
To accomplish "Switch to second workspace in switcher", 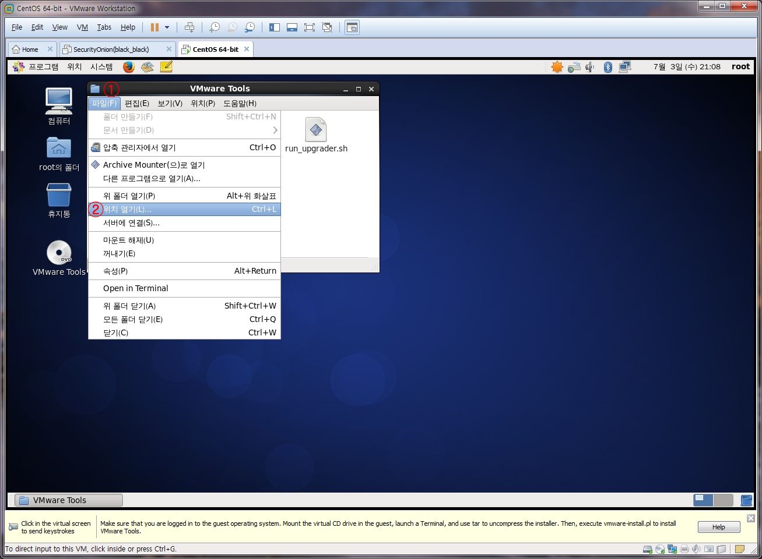I will pyautogui.click(x=724, y=500).
